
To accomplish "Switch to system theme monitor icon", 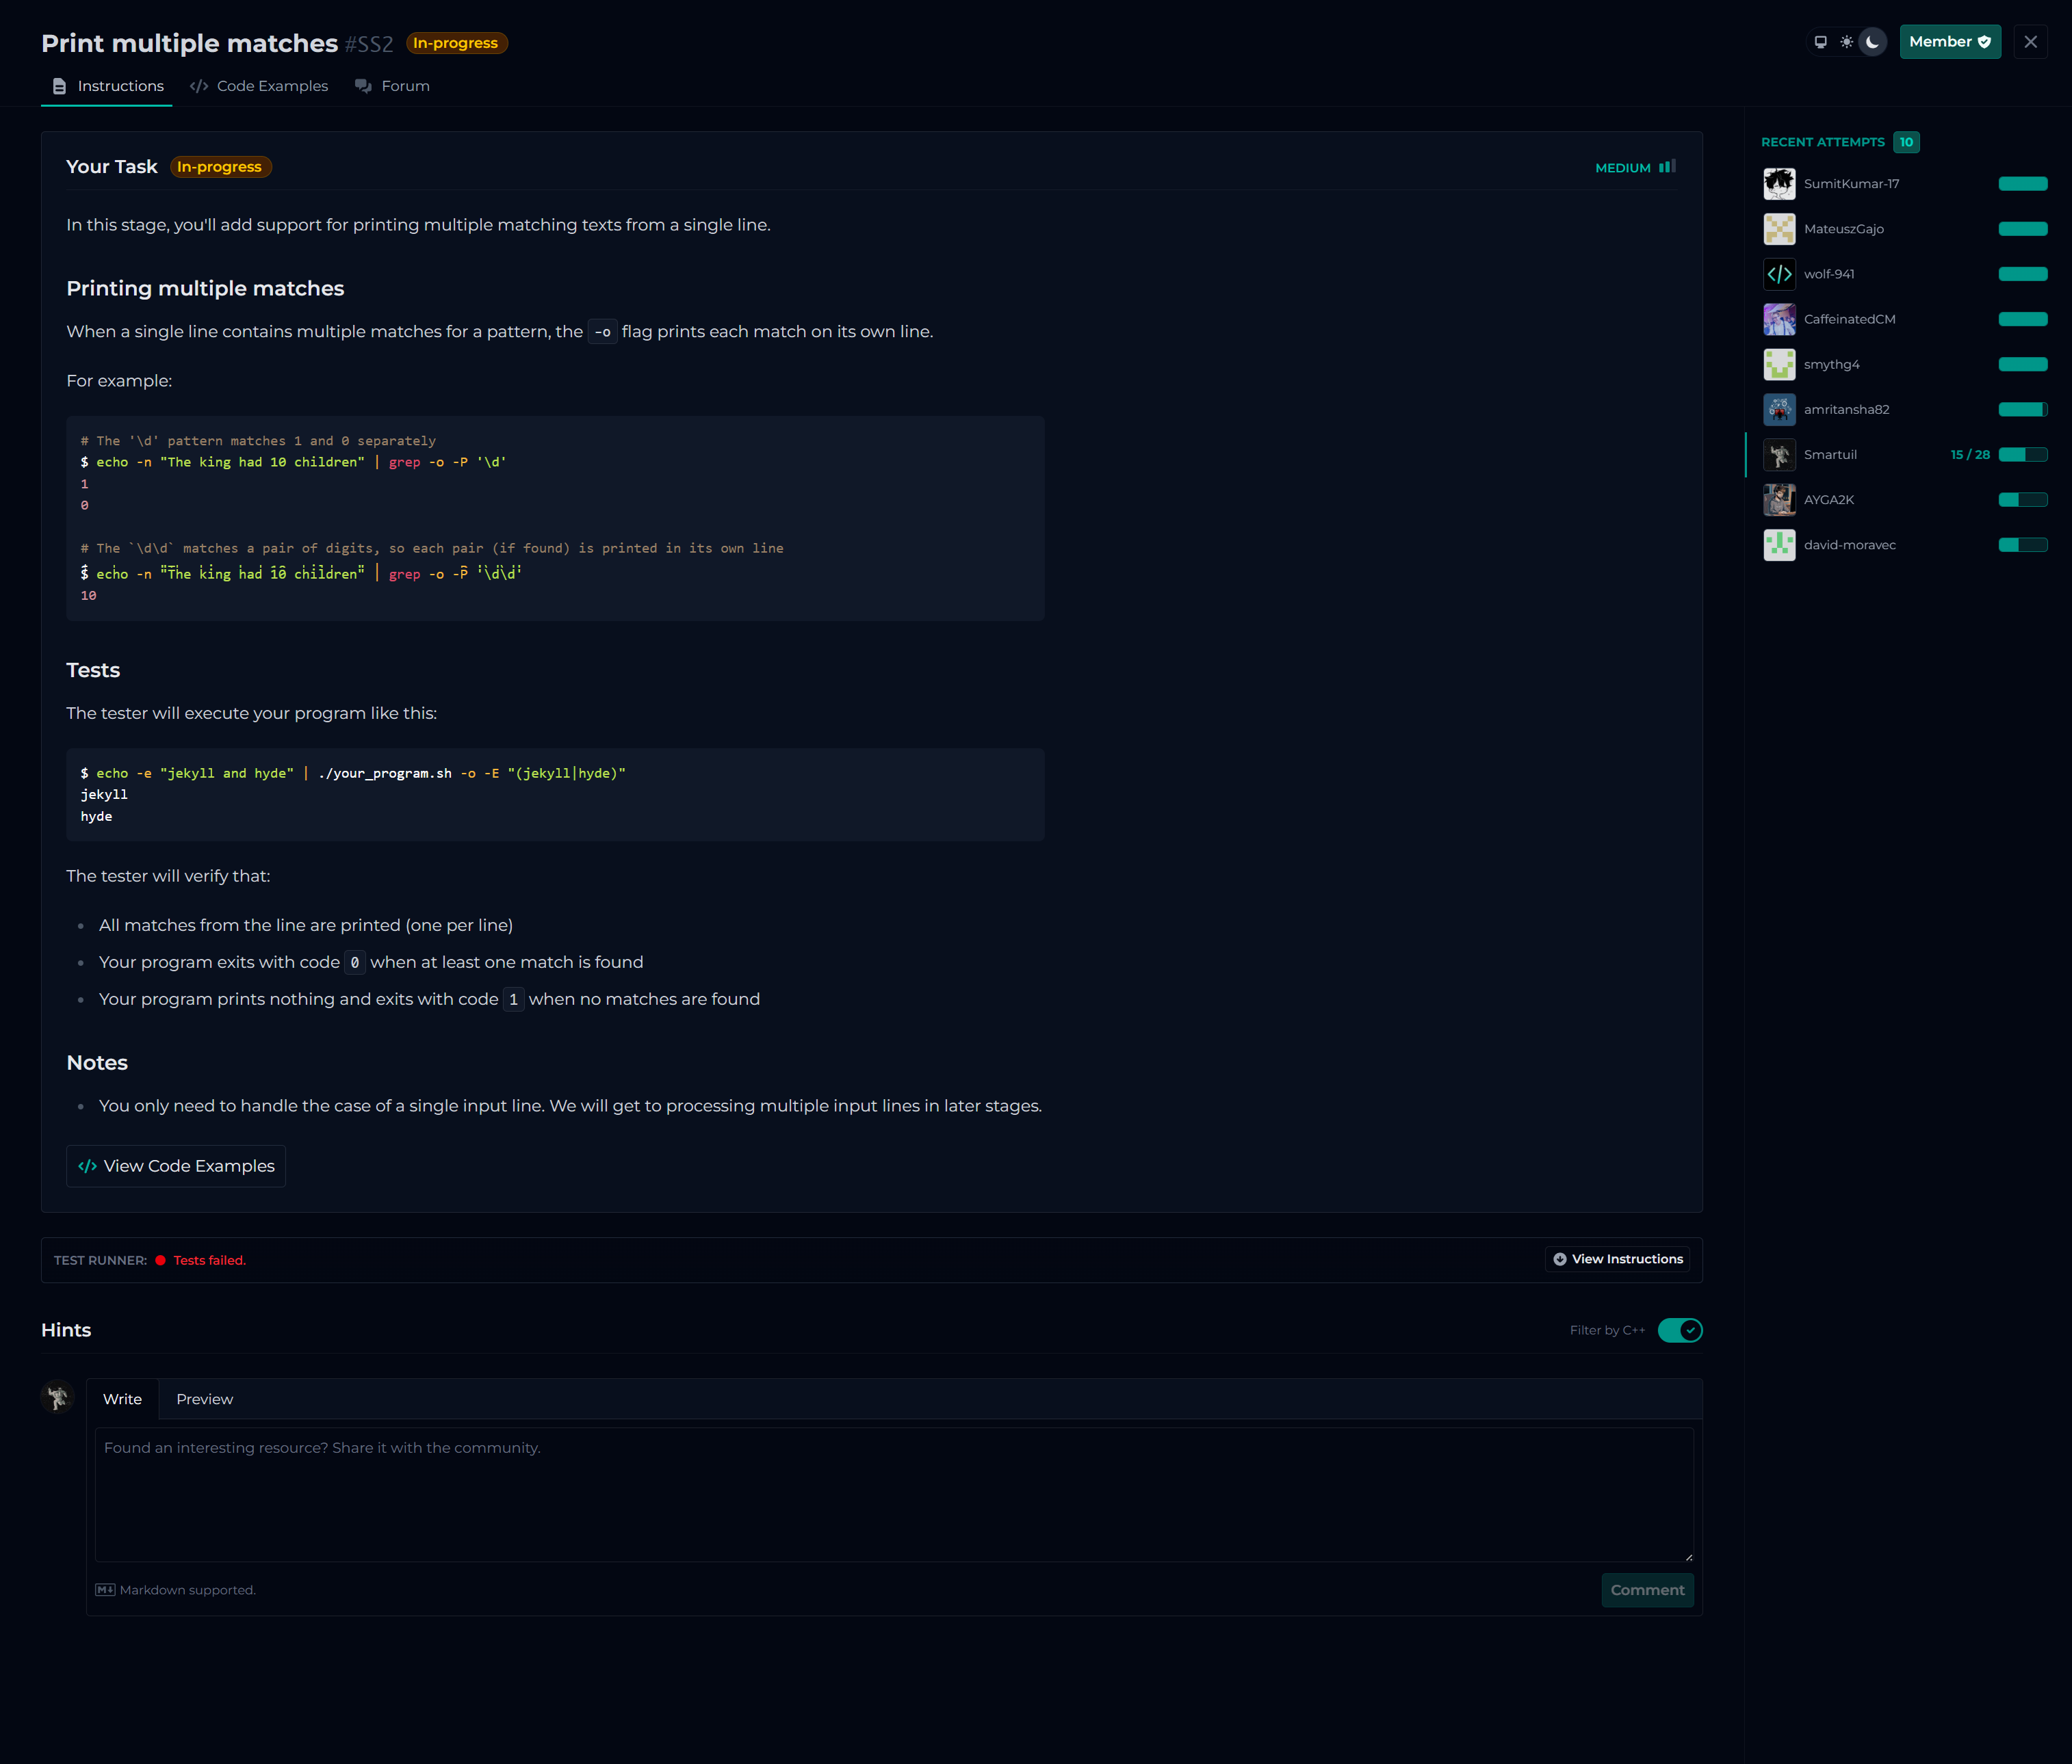I will click(1820, 42).
